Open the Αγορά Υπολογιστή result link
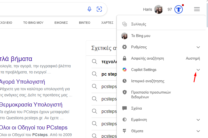 (22, 82)
